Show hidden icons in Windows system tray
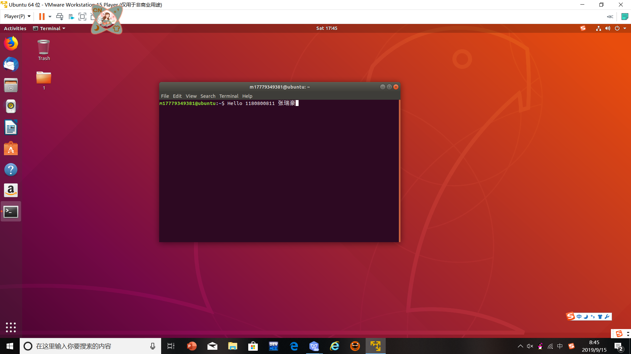This screenshot has height=354, width=631. (x=520, y=346)
